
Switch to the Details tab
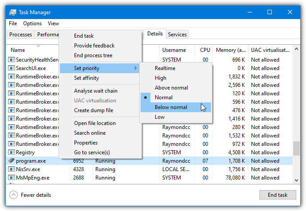[x=155, y=34]
